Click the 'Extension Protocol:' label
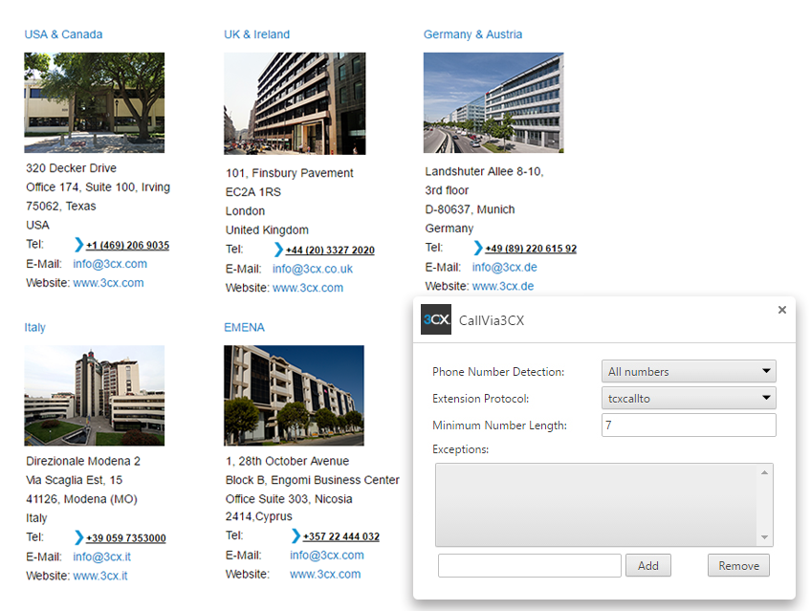Image resolution: width=811 pixels, height=611 pixels. pos(480,399)
